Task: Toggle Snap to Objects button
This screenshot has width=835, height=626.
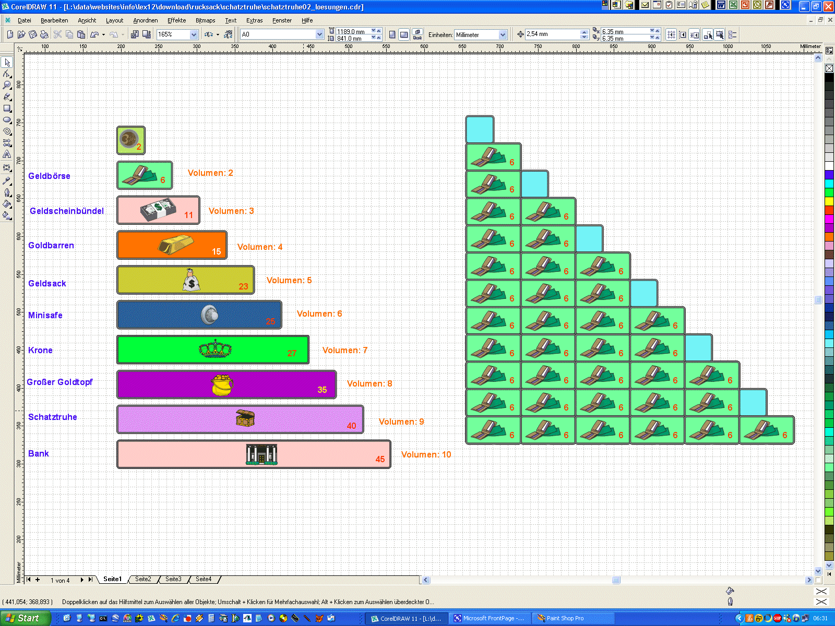Action: click(x=695, y=34)
